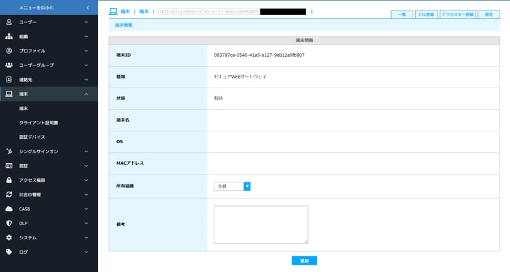Viewport: 510px width, 272px height.
Task: Click the CSV登録 button
Action: click(x=426, y=14)
